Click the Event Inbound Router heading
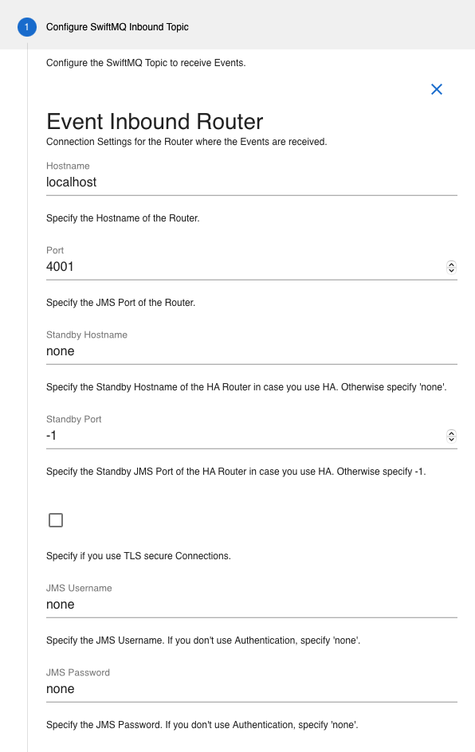475x752 pixels. pos(155,121)
